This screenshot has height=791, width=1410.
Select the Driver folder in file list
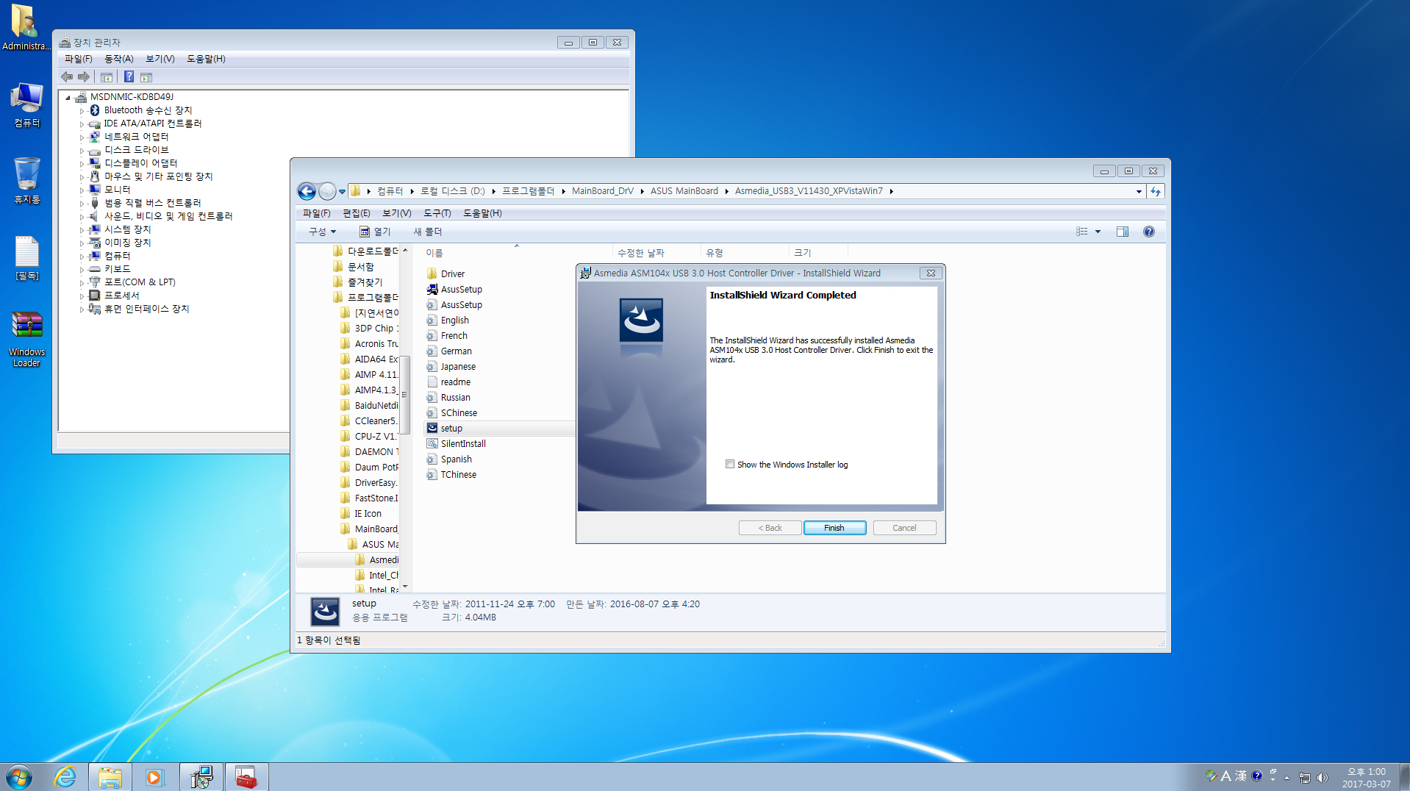click(x=453, y=273)
